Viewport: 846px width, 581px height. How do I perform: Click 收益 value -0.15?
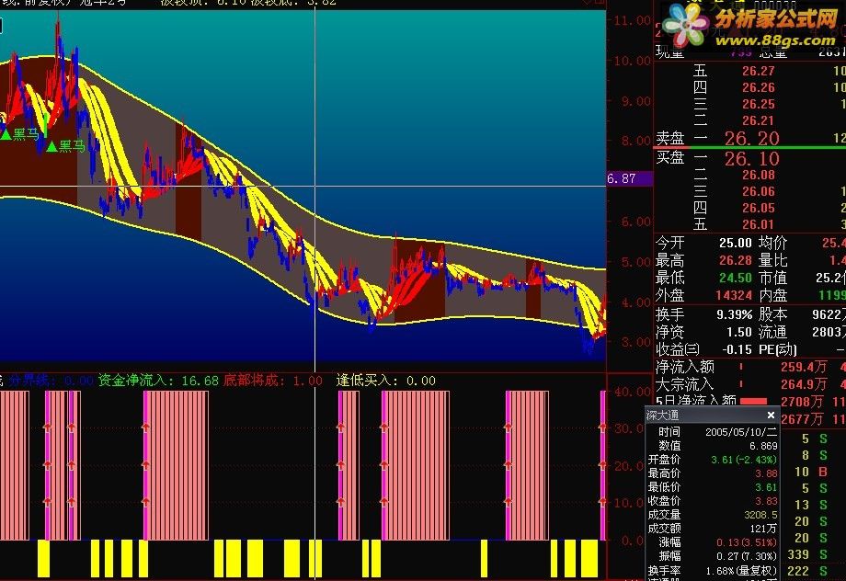[x=737, y=349]
